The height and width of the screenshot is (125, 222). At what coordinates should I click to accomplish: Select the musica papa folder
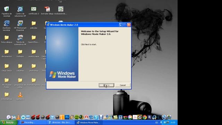click(34, 53)
